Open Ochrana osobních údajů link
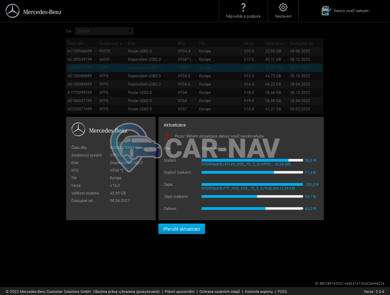 pyautogui.click(x=219, y=292)
